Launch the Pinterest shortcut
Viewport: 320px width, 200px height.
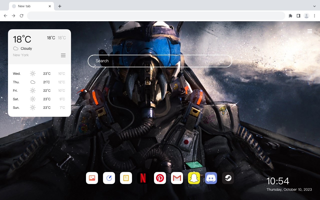click(x=160, y=178)
